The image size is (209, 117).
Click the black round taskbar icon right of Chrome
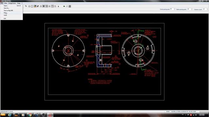pos(43,115)
